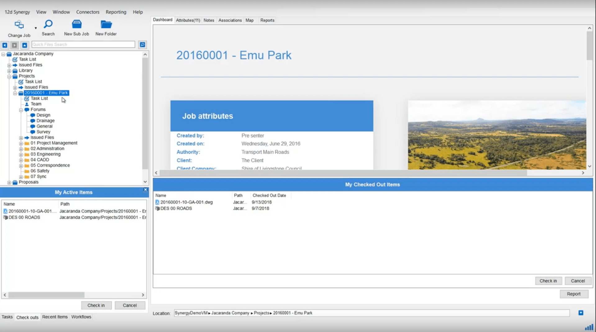Screen dimensions: 596x332
Task: Click Cancel under My Active Items
Action: pyautogui.click(x=130, y=305)
